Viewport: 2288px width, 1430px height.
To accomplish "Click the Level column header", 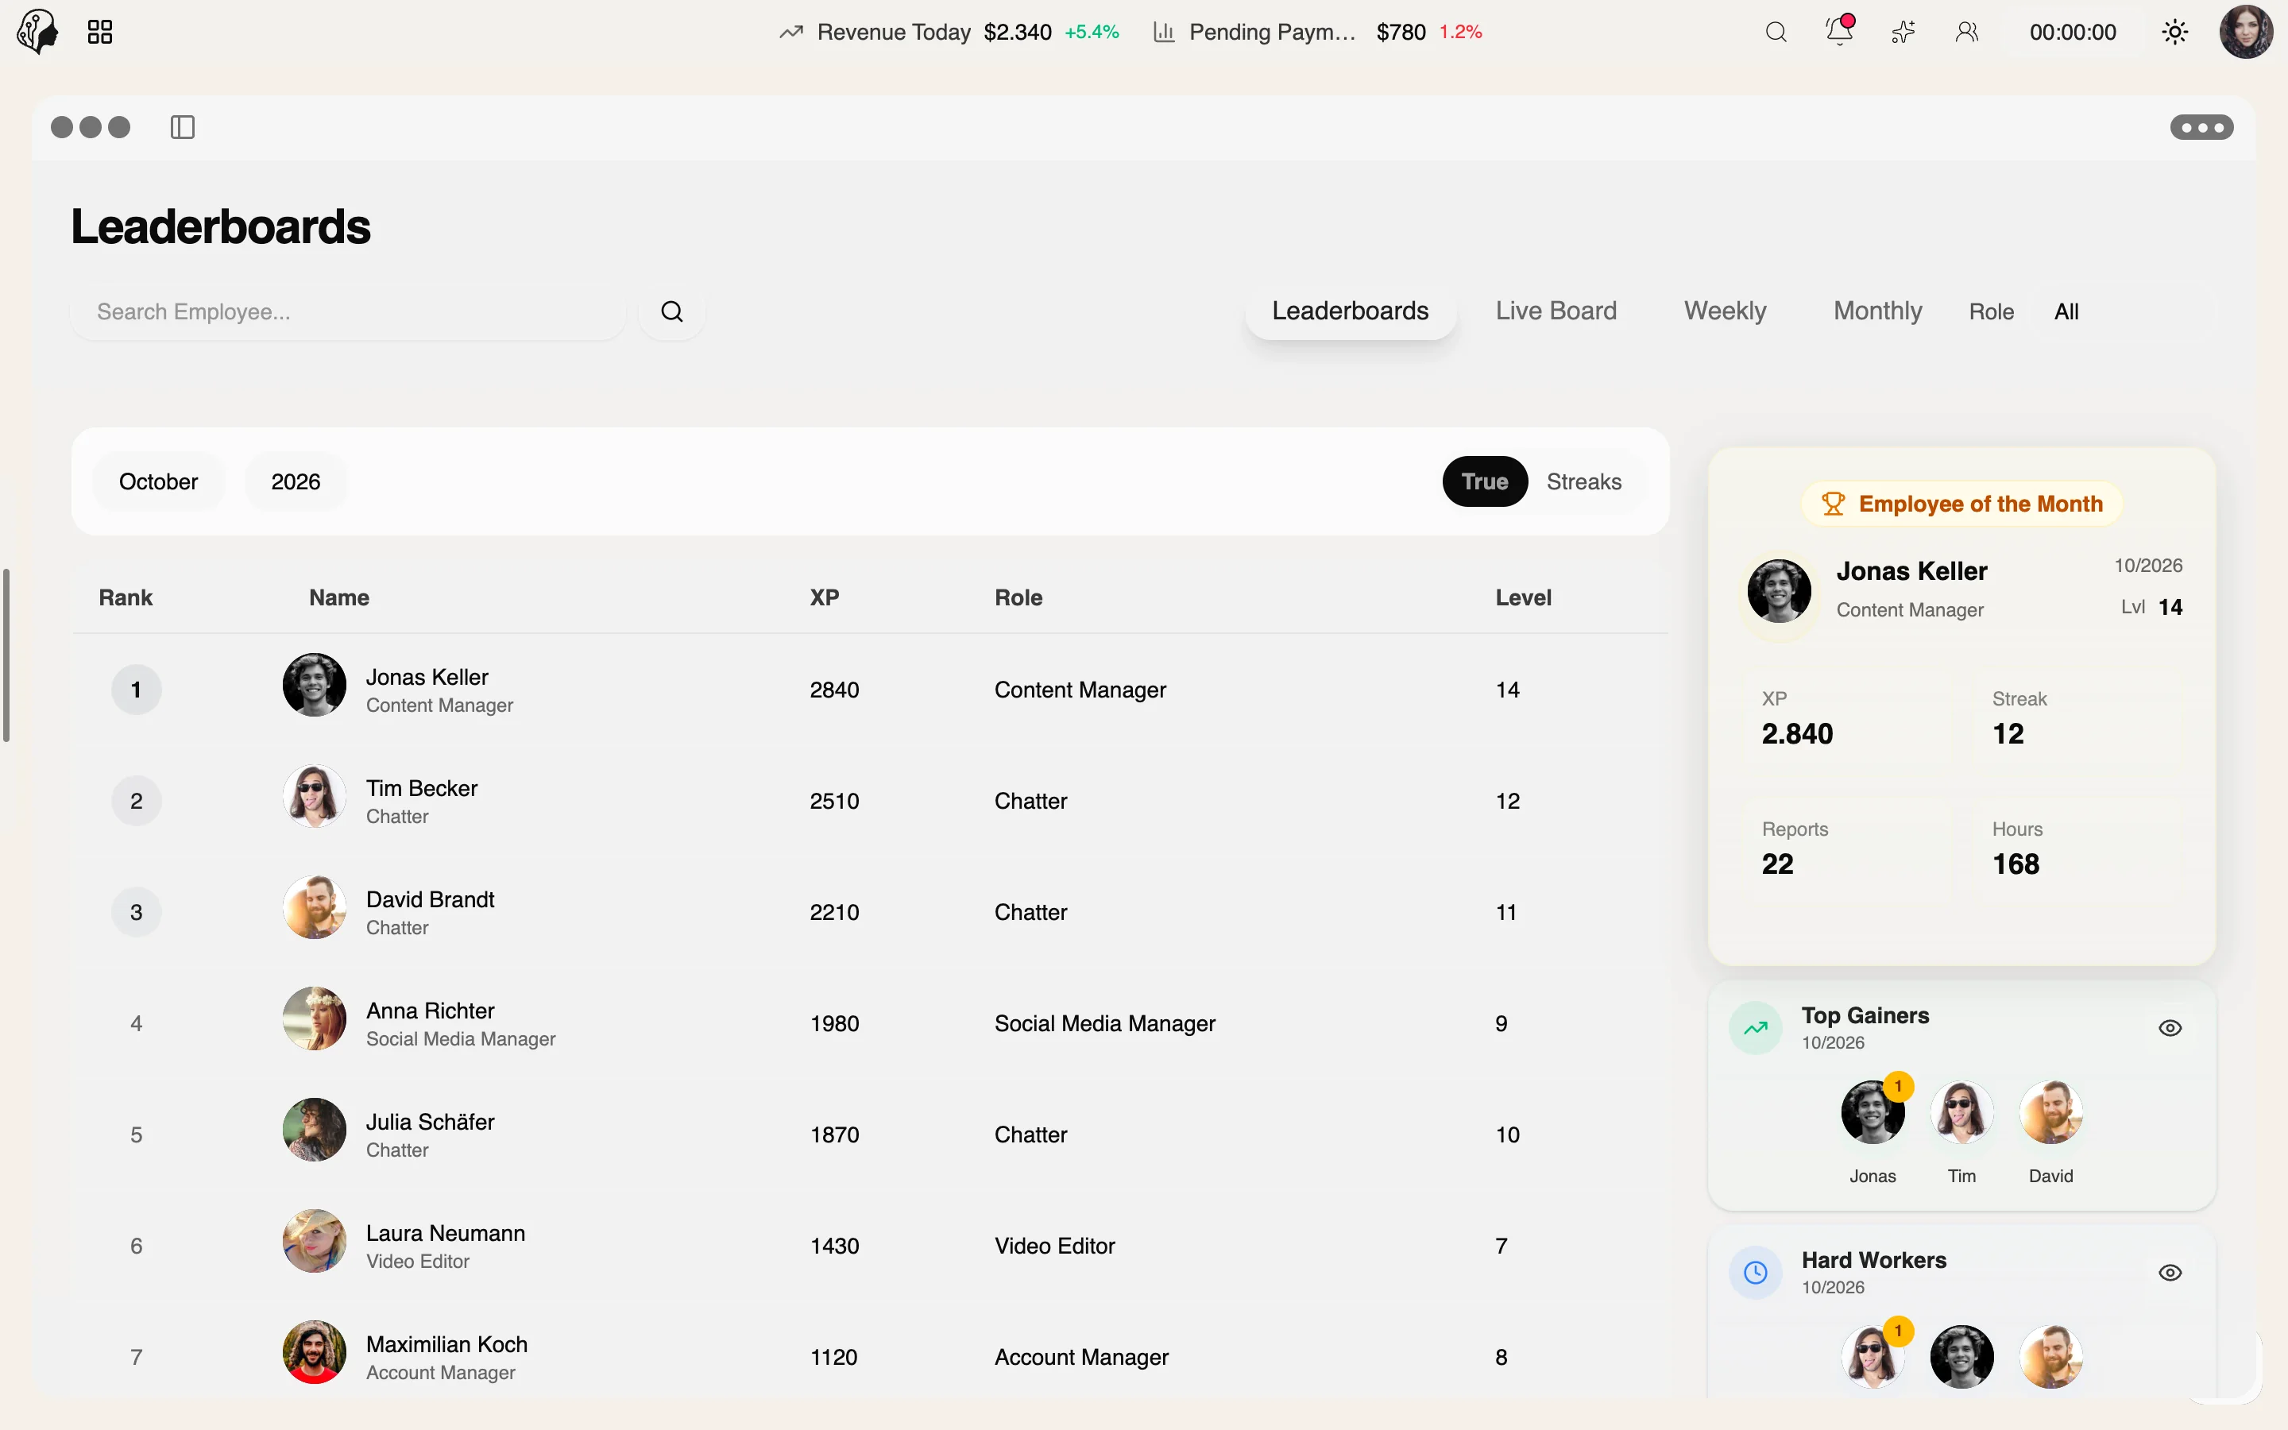I will click(x=1523, y=597).
